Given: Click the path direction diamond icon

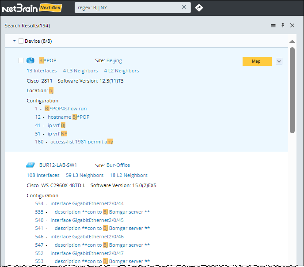Looking at the screenshot, I should coord(199,8).
